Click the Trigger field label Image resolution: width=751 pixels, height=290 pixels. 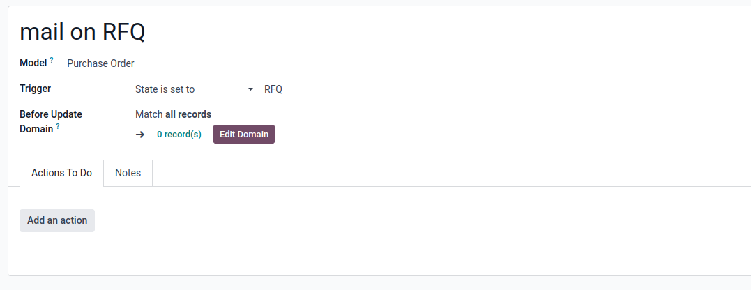[35, 89]
